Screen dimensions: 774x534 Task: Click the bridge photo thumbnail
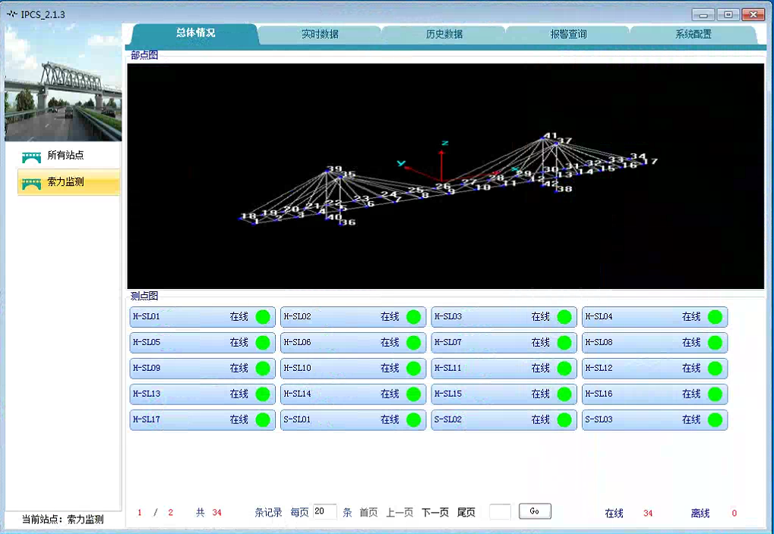point(62,83)
